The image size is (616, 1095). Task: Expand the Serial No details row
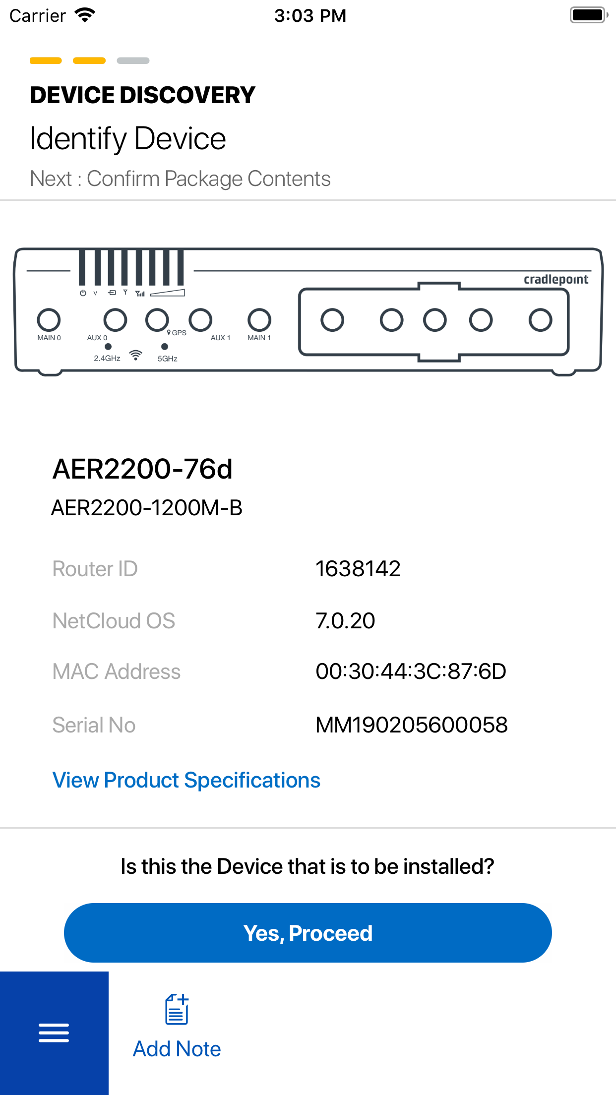[308, 725]
